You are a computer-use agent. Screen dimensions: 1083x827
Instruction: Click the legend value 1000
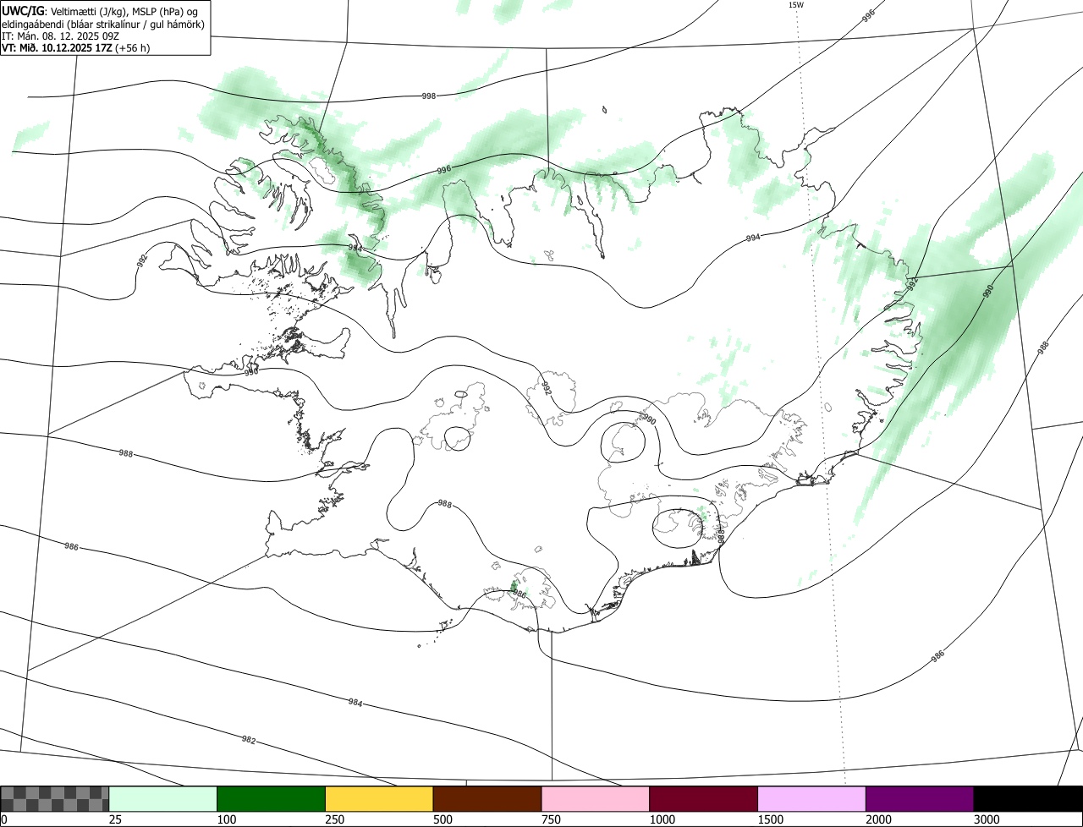662,819
